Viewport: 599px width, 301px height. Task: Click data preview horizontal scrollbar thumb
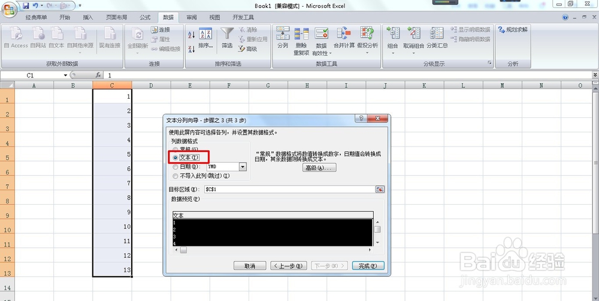pos(183,250)
